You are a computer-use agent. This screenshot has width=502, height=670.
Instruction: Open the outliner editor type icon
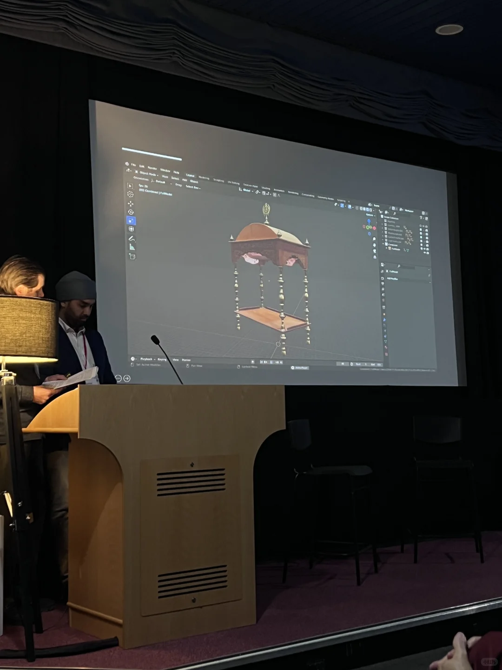tap(380, 211)
